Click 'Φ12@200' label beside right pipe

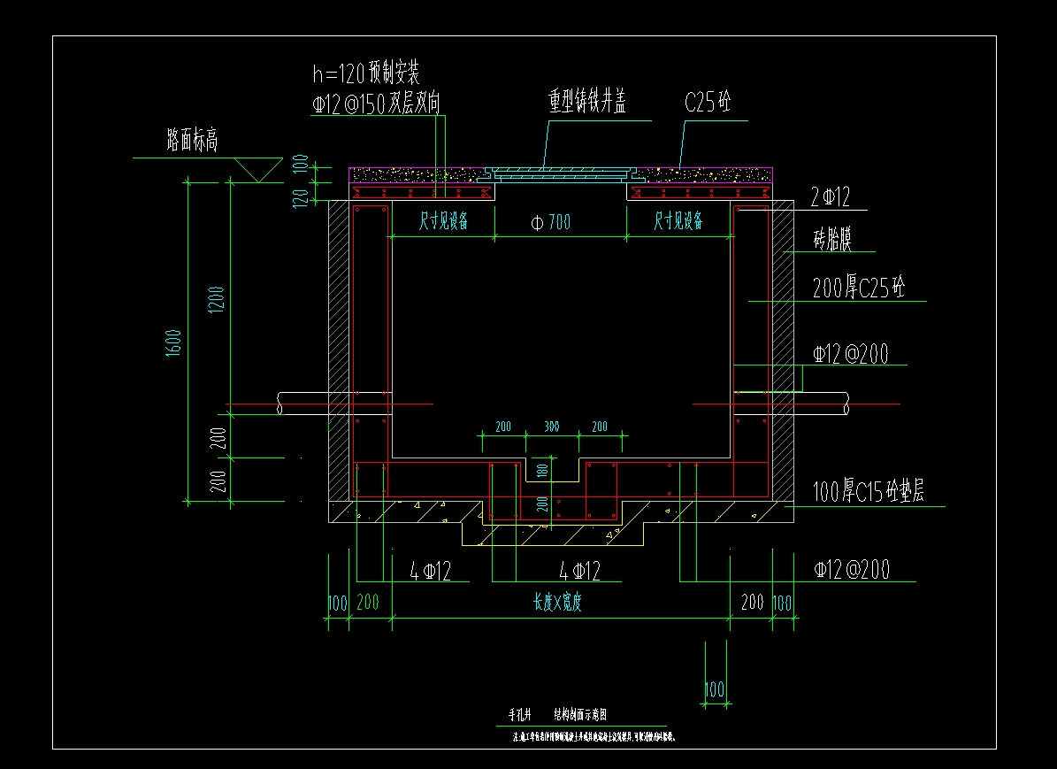[x=851, y=353]
